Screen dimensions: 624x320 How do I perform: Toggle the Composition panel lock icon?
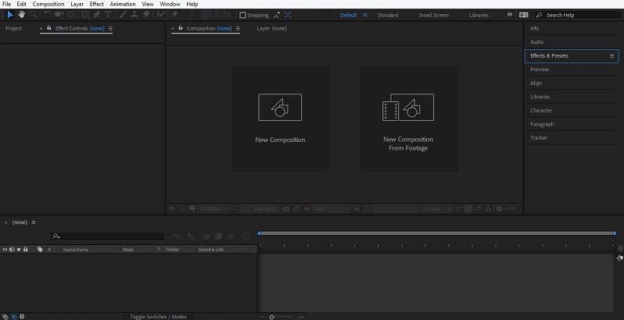coord(181,28)
